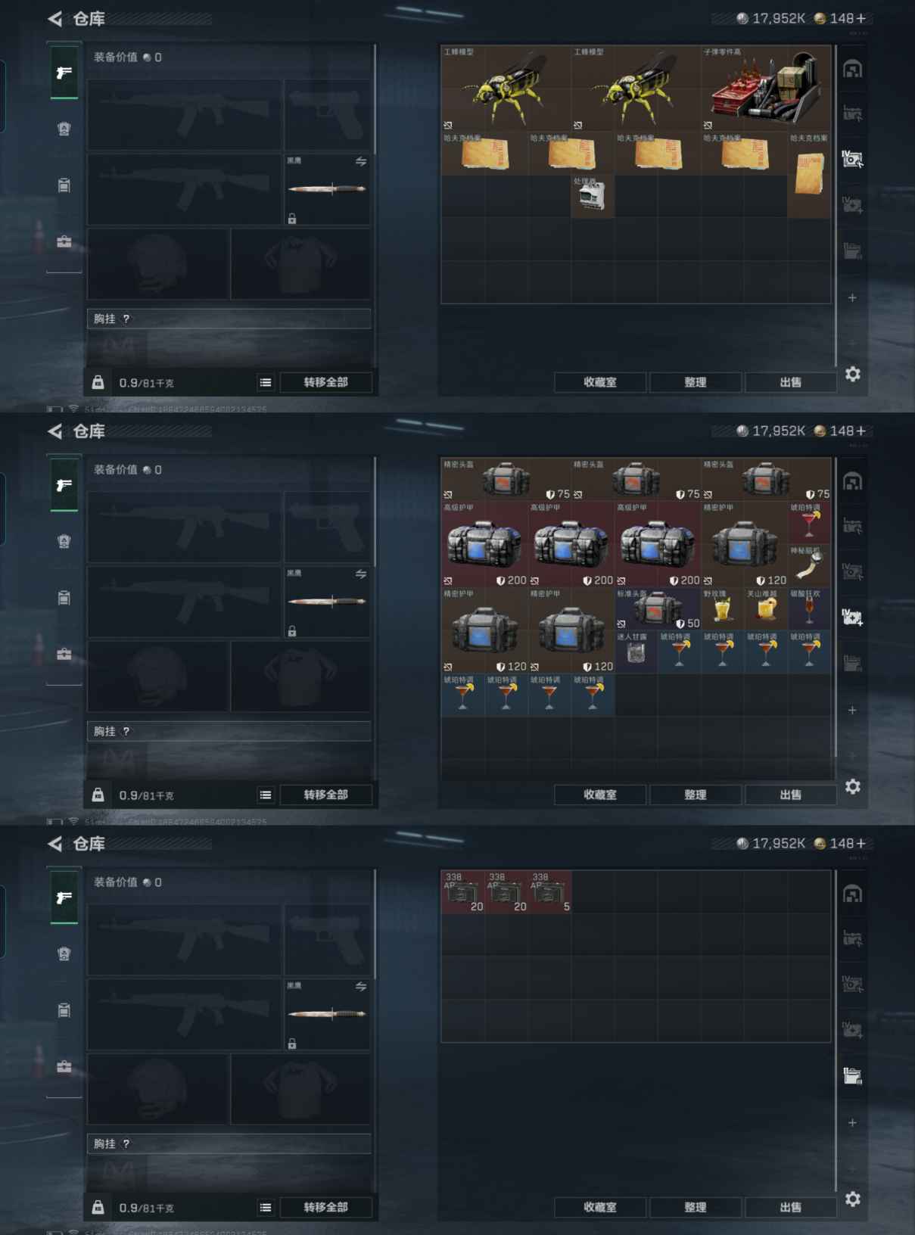The width and height of the screenshot is (915, 1235).
Task: Click the stash scrollbar beside the bee models grid
Action: pyautogui.click(x=836, y=206)
